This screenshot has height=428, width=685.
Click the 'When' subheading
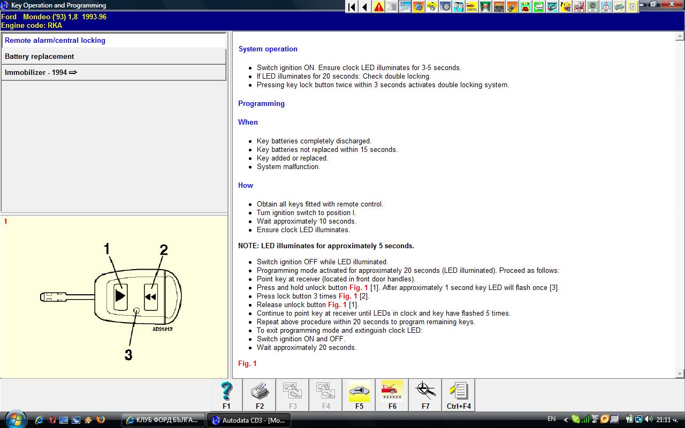point(248,122)
